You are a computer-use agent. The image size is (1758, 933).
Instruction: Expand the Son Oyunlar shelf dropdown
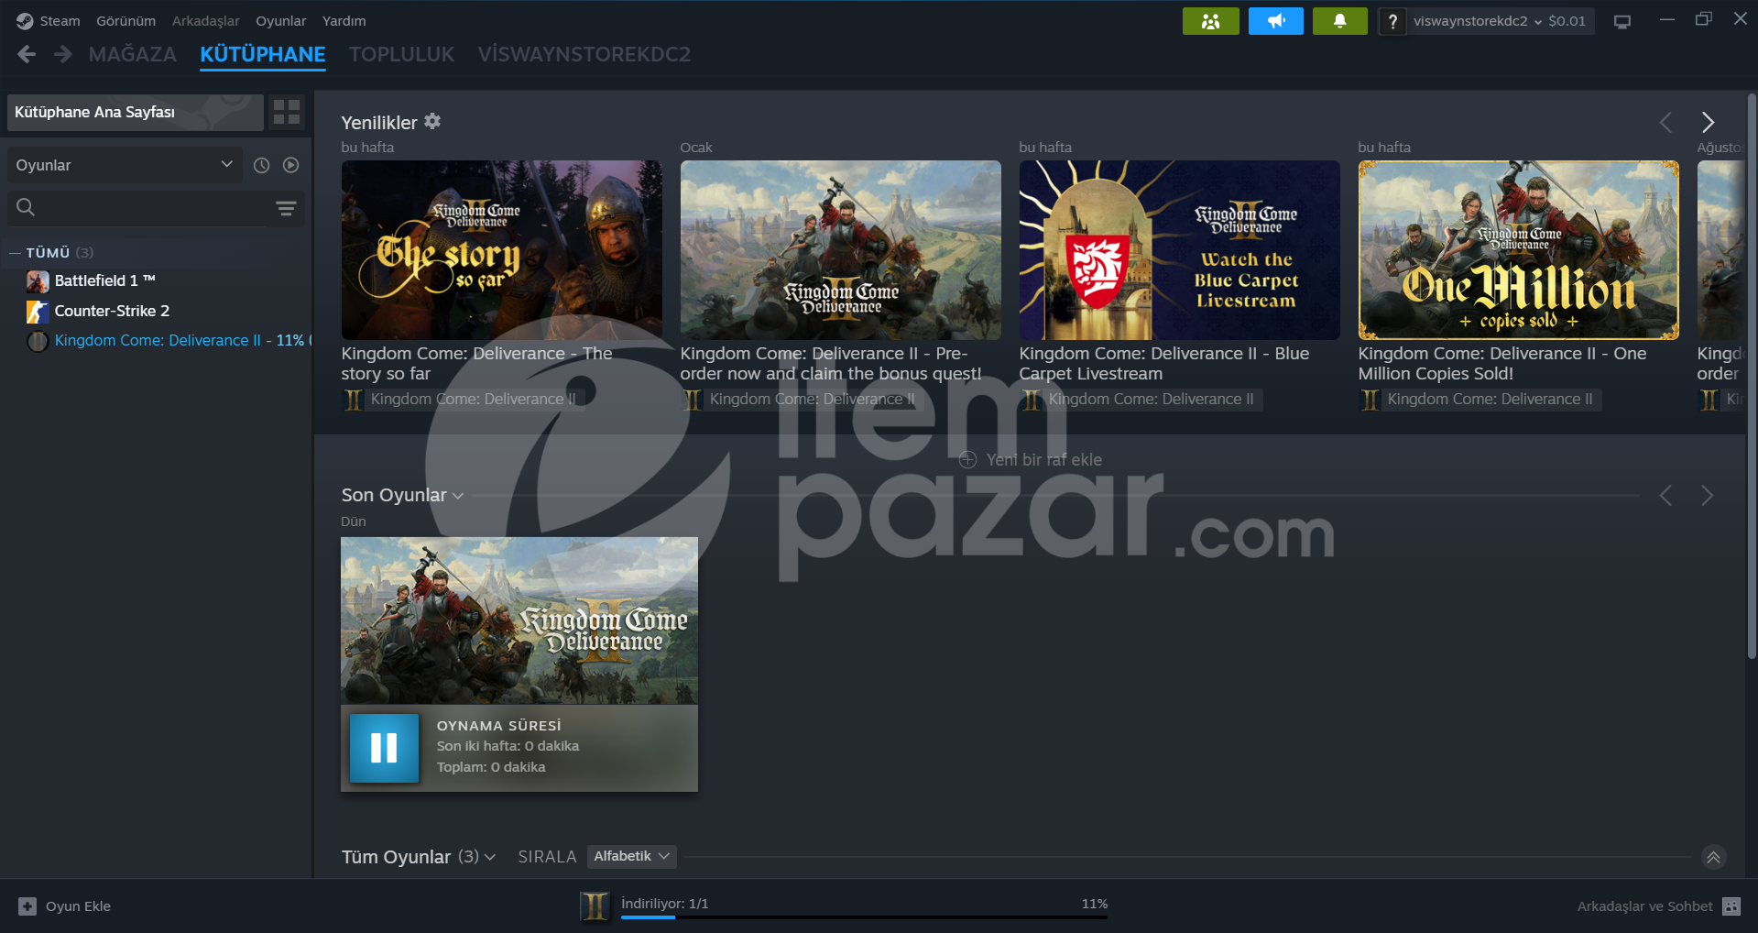(458, 496)
